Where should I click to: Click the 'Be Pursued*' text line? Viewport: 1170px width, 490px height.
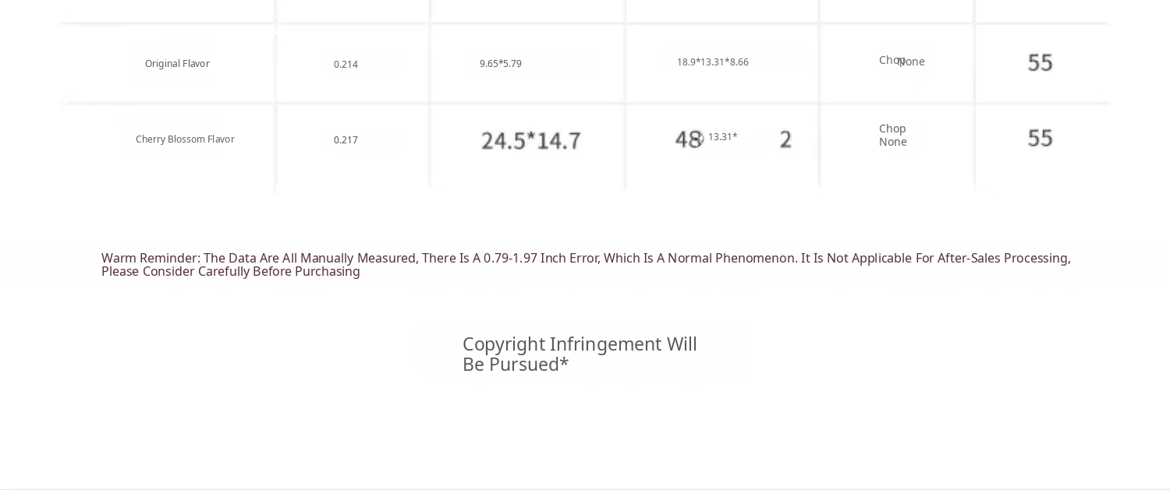516,365
